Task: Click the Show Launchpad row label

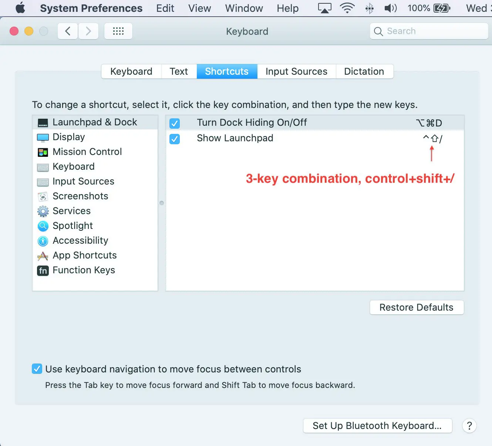Action: [x=235, y=138]
